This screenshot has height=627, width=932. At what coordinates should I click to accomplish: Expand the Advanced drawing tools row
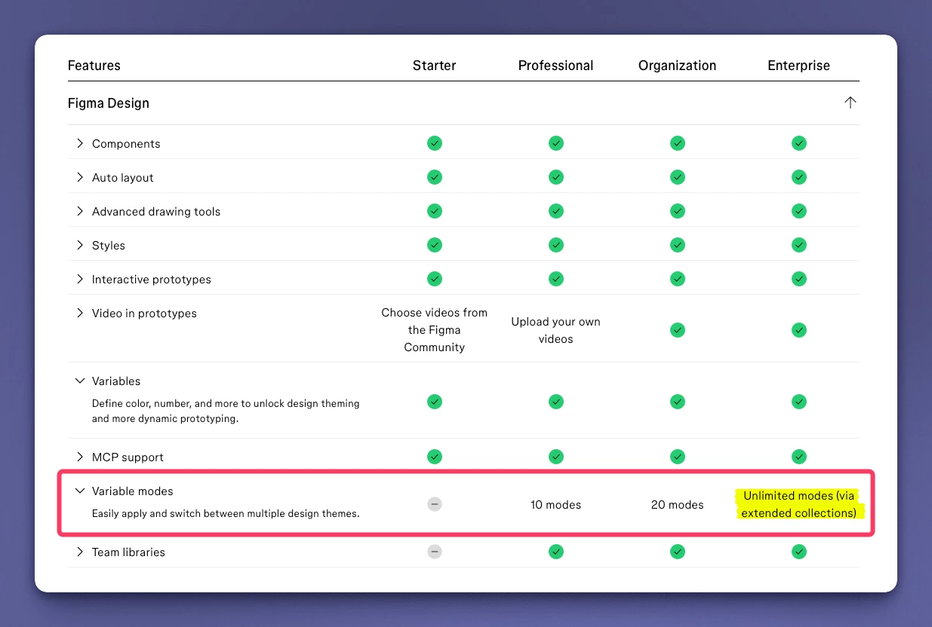coord(79,211)
